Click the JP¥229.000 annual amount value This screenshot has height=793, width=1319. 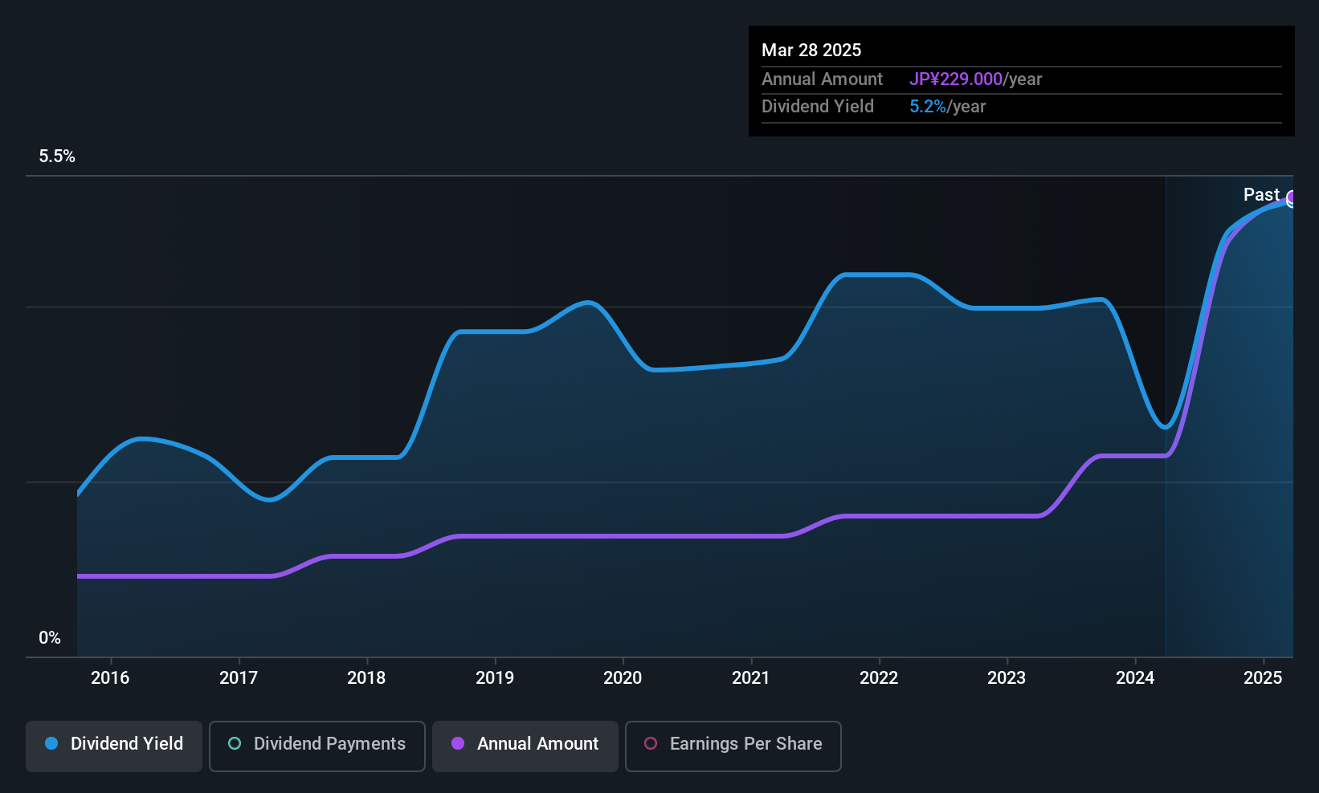pos(956,79)
